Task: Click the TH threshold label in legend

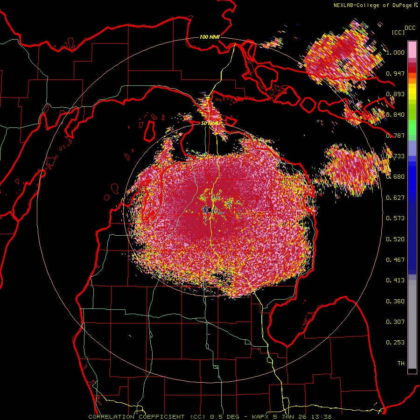Action: (401, 364)
